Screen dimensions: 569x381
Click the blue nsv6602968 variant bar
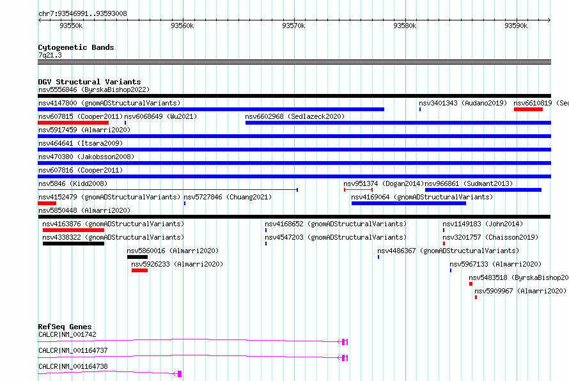(x=398, y=123)
